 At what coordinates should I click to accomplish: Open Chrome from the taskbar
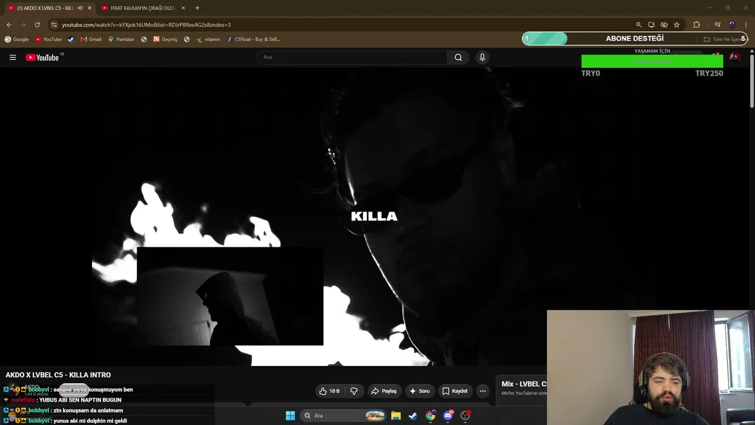click(x=431, y=416)
